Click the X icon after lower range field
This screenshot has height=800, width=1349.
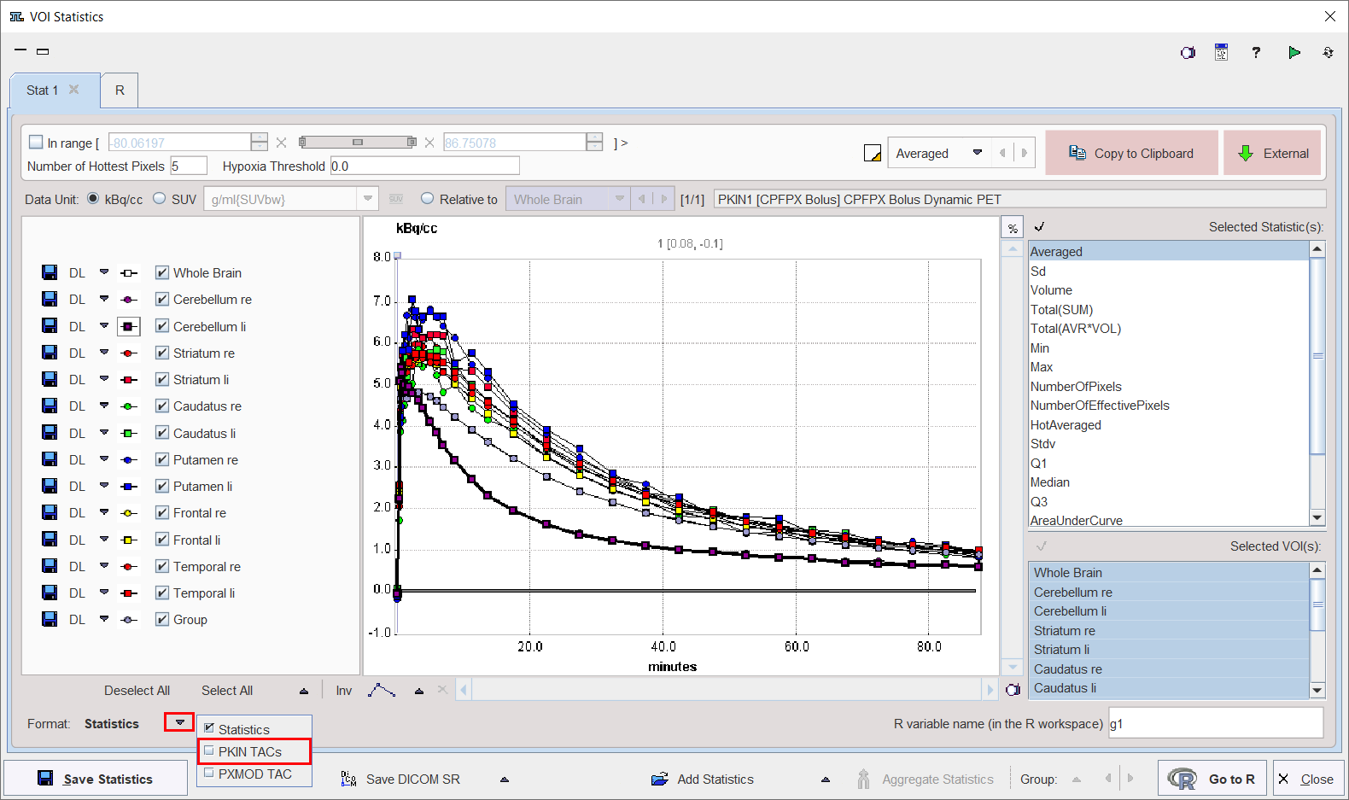281,143
